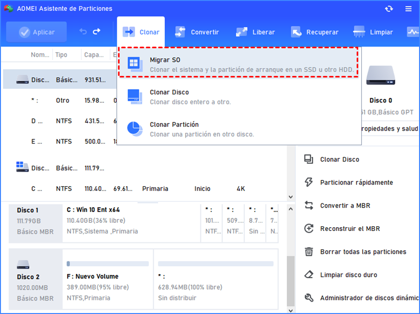Viewport: 420px width, 314px height.
Task: Click the Reconstruir el MBR icon
Action: pyautogui.click(x=309, y=229)
